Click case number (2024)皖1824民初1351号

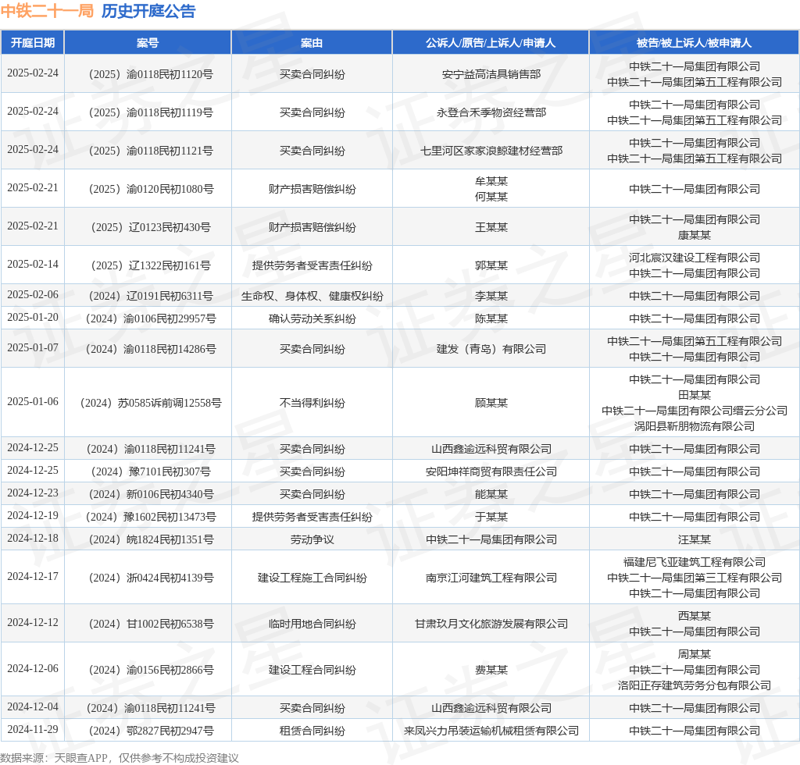coord(151,539)
